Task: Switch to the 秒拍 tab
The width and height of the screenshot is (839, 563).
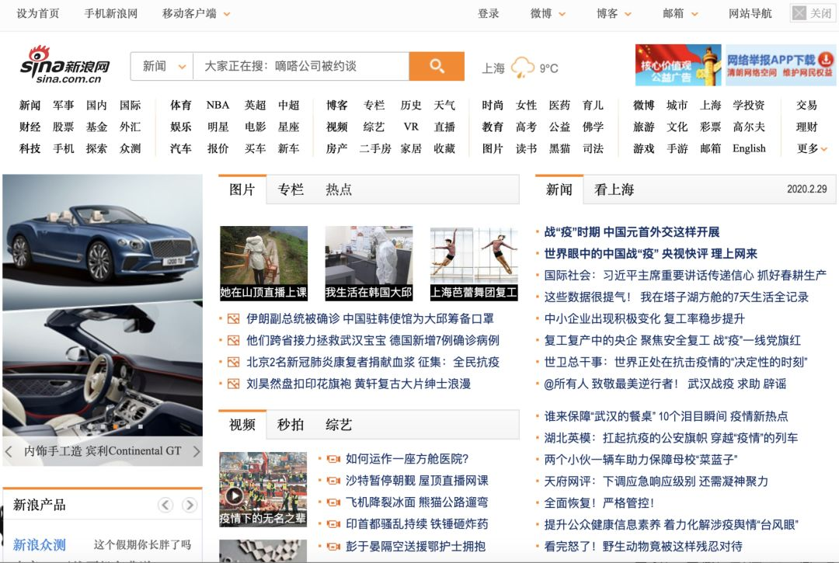Action: (x=291, y=425)
